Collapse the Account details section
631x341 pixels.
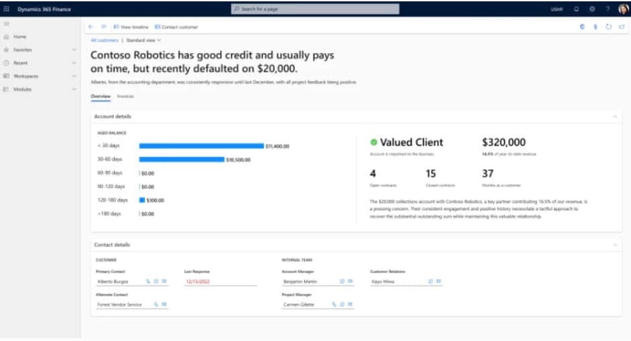click(615, 116)
